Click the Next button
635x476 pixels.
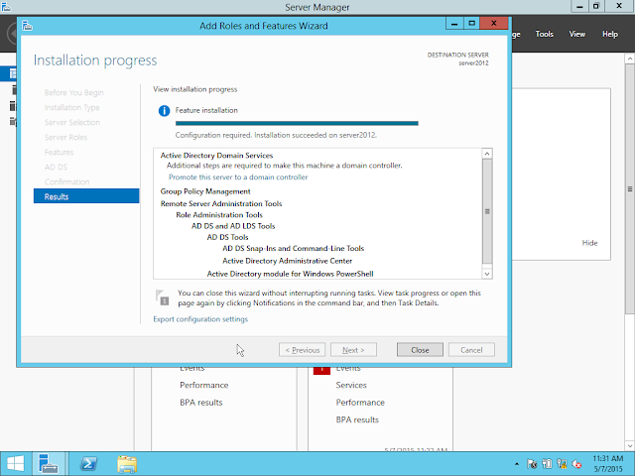point(353,350)
